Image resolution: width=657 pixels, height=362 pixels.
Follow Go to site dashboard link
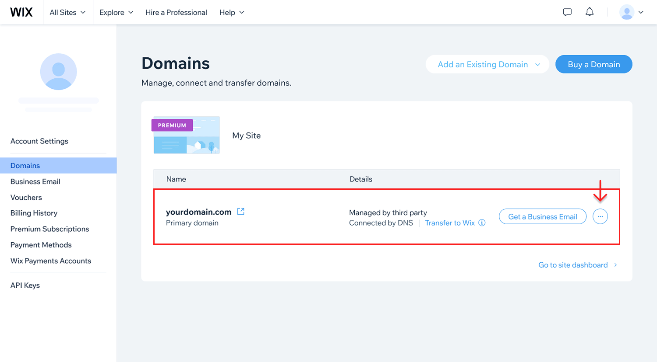tap(573, 265)
